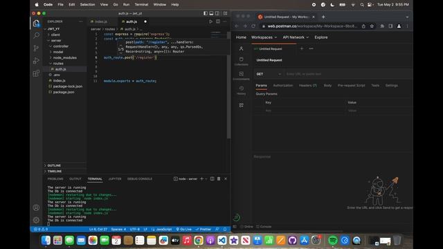Screen dimensions: 443x249
Task: Open the Postman Collections sidebar icon
Action: coord(242,61)
